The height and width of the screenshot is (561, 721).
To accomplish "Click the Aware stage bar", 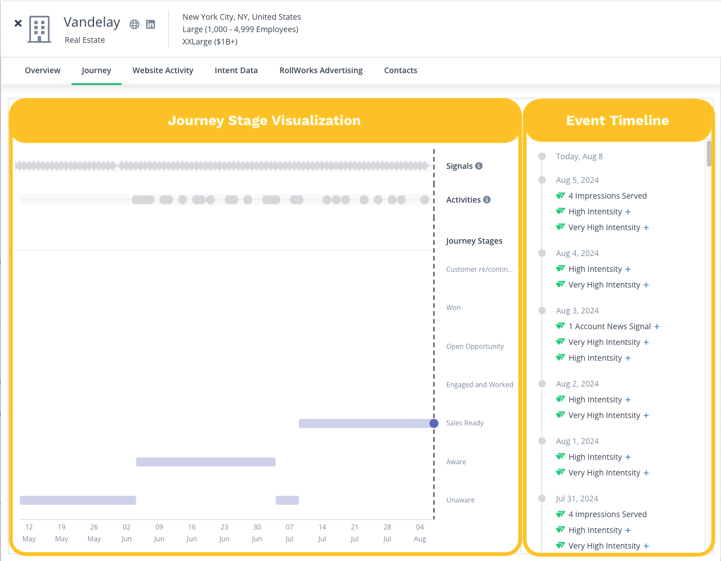I will [206, 462].
